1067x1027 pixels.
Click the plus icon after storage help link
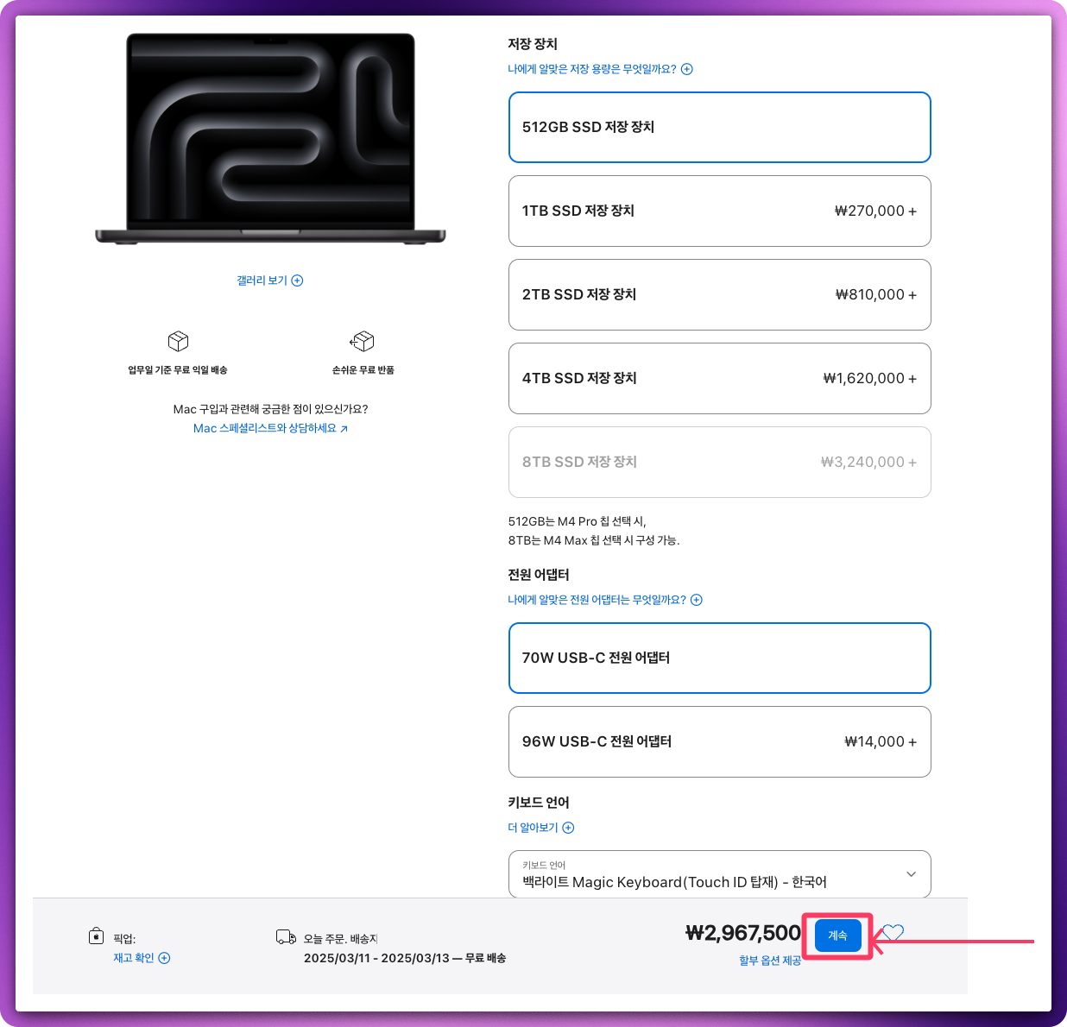(x=687, y=69)
